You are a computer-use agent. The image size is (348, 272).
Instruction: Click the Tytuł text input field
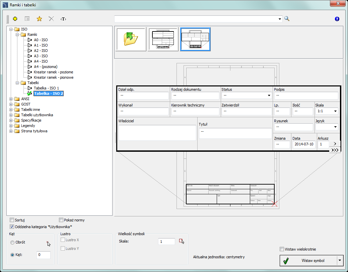coord(235,133)
